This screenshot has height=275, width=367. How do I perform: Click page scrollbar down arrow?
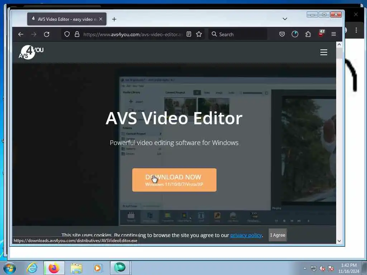(339, 241)
